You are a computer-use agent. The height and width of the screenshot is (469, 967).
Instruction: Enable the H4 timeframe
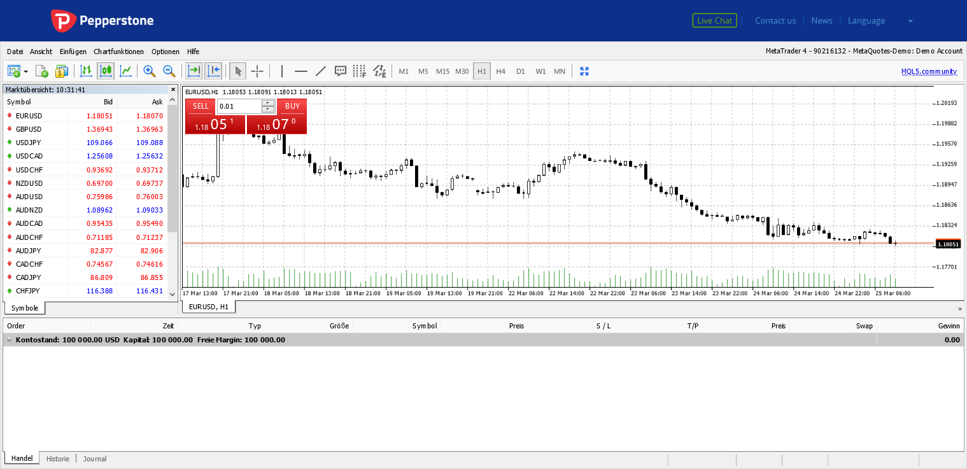(500, 71)
